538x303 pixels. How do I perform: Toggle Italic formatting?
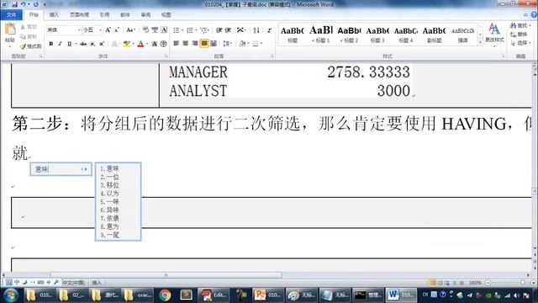(60, 44)
